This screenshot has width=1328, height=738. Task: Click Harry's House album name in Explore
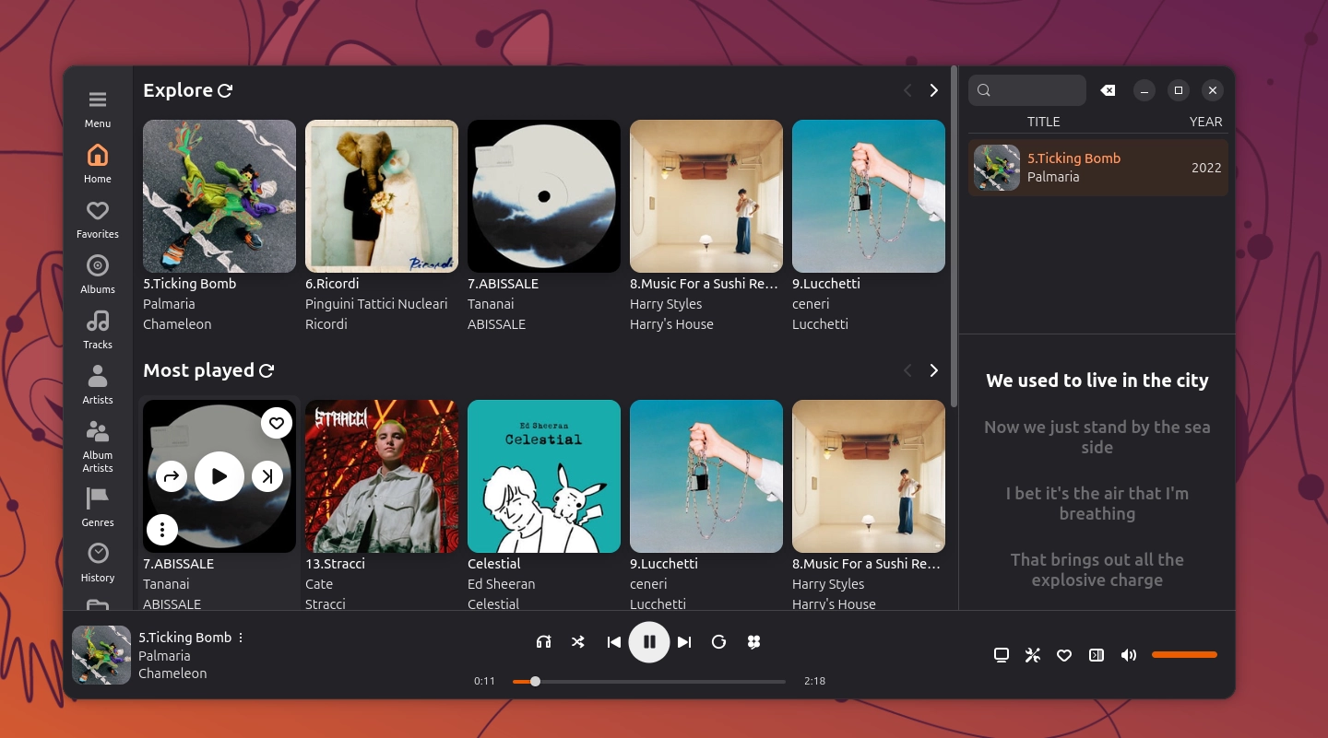click(671, 324)
